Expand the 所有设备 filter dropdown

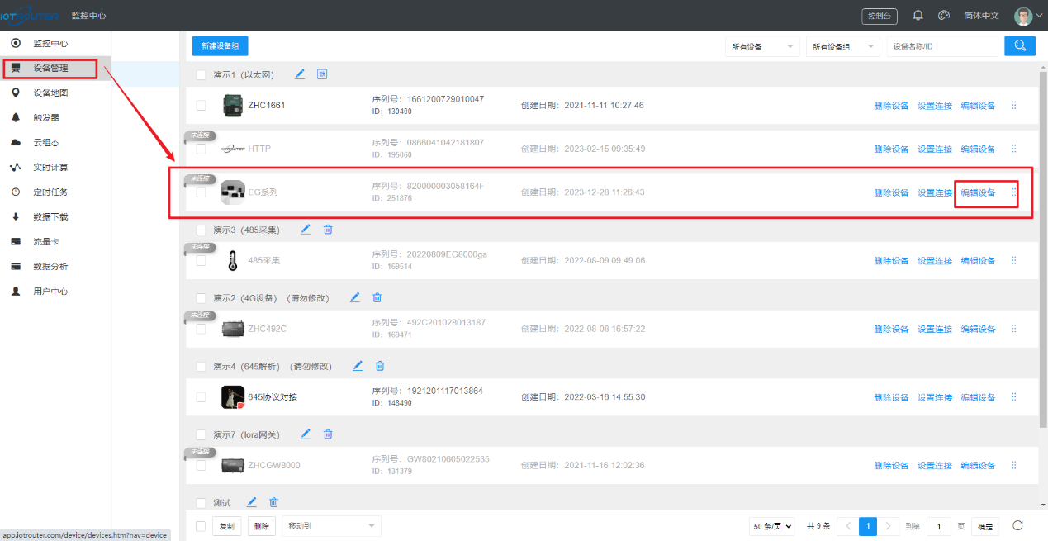point(762,47)
